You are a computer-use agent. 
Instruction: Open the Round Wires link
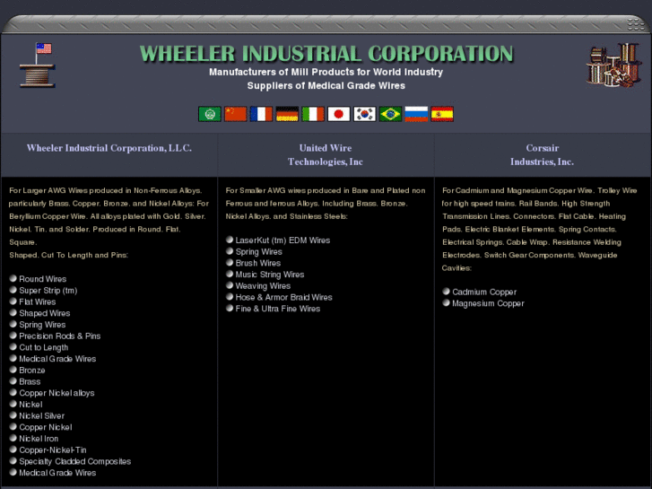click(x=43, y=279)
